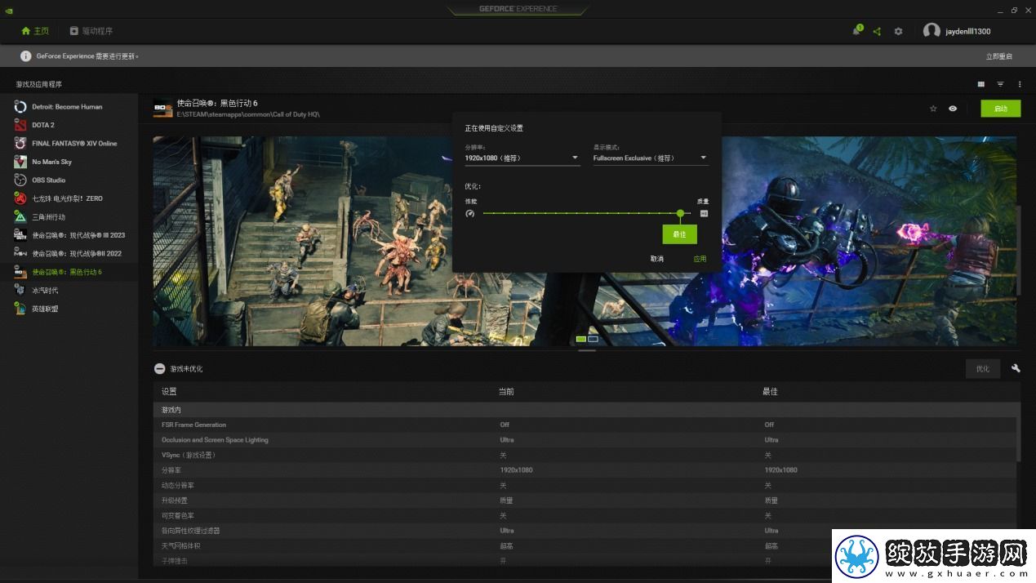Select the DOTA 2 game icon
The width and height of the screenshot is (1036, 583).
[x=21, y=125]
